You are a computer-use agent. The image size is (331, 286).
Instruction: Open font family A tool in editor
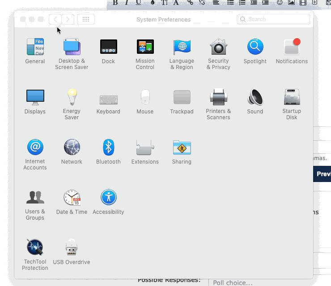click(176, 3)
